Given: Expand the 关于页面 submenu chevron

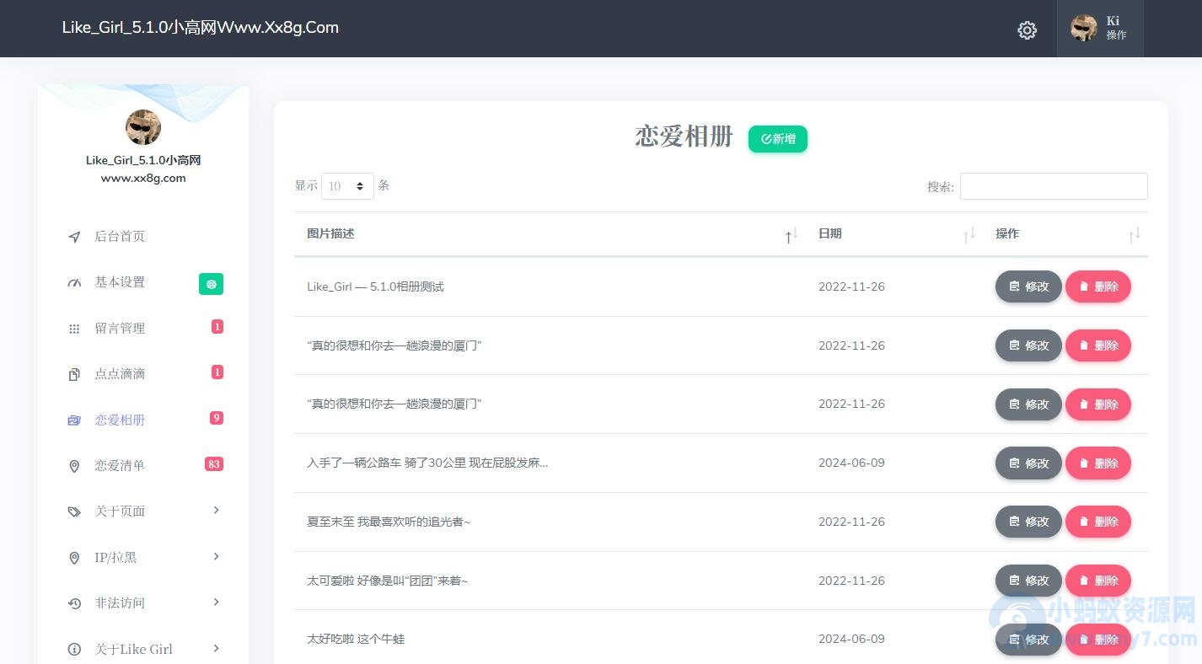Looking at the screenshot, I should (x=217, y=511).
